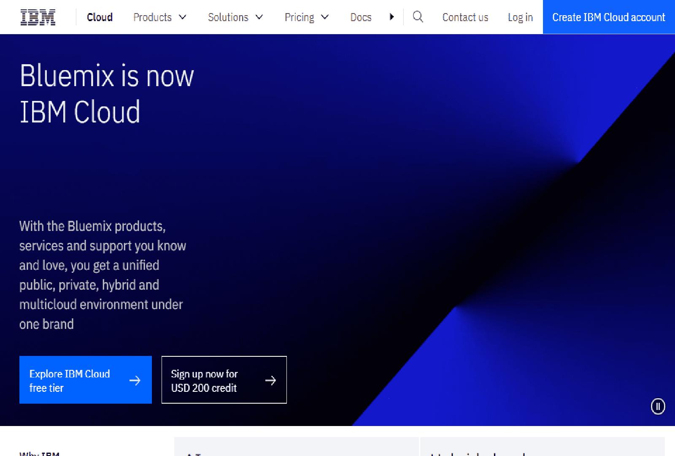This screenshot has width=675, height=456.
Task: Click the Log in link
Action: (x=520, y=17)
